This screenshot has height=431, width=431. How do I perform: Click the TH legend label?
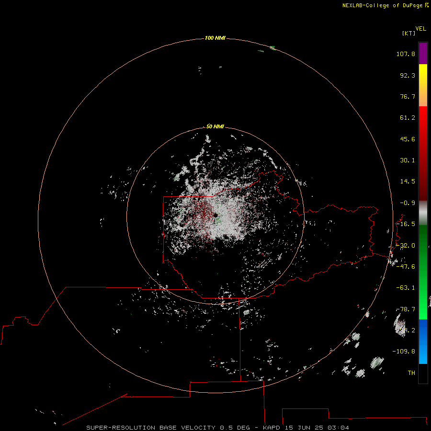411,373
